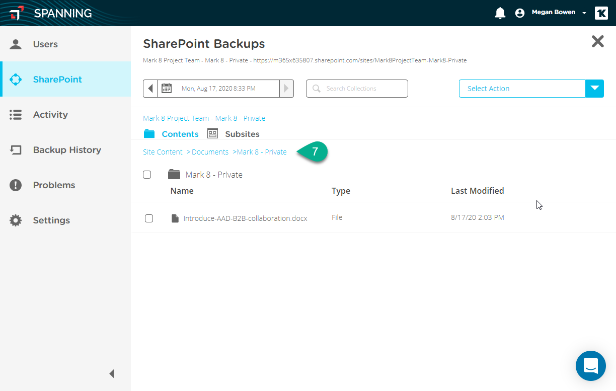
Task: Click the Problems exclamation icon
Action: [x=16, y=185]
